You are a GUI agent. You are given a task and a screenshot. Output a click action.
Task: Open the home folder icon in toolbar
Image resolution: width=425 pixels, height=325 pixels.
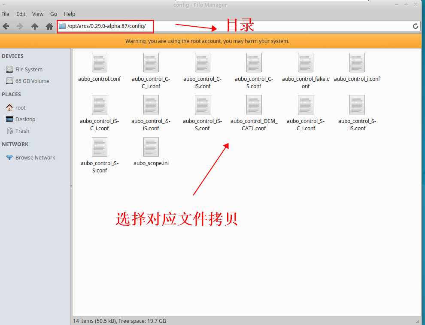[x=49, y=26]
